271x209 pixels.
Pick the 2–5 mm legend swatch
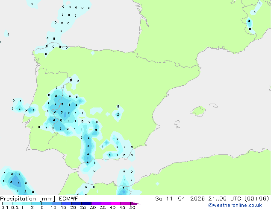click(37, 203)
